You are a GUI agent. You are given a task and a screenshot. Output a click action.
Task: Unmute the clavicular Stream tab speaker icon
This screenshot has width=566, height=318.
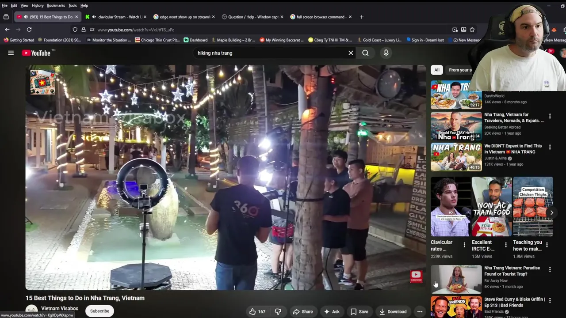(x=94, y=17)
